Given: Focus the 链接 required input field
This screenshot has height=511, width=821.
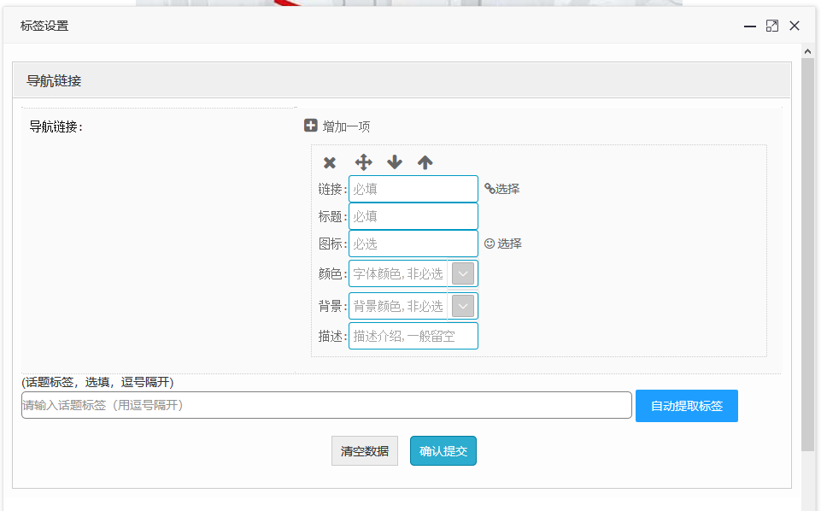Looking at the screenshot, I should point(413,189).
